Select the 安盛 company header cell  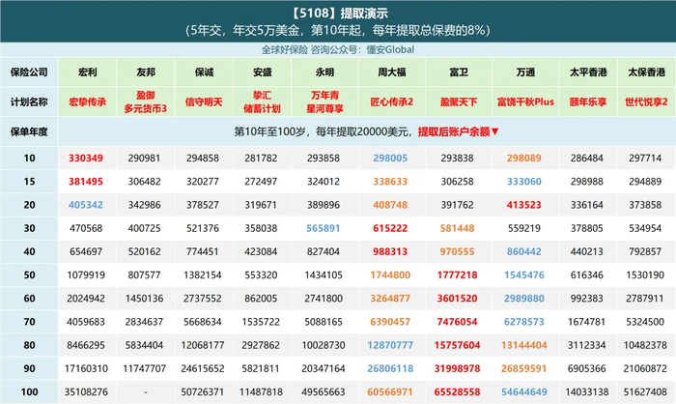262,72
